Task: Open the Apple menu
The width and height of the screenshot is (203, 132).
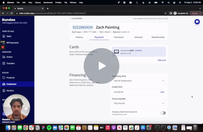Action: point(4,3)
